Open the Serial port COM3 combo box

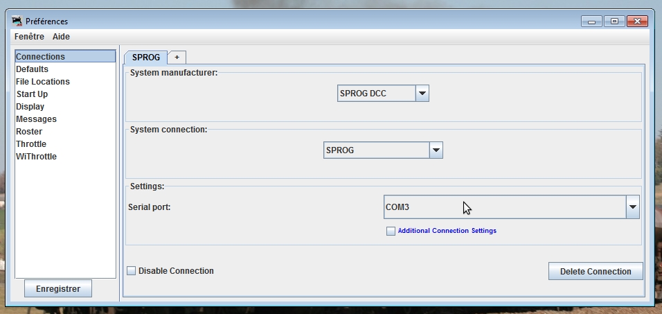tap(512, 207)
